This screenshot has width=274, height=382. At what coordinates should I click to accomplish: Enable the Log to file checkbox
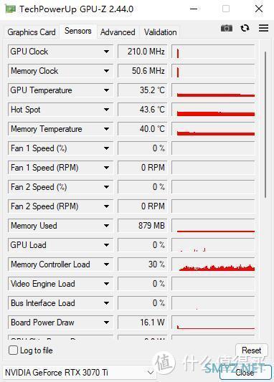click(x=13, y=350)
